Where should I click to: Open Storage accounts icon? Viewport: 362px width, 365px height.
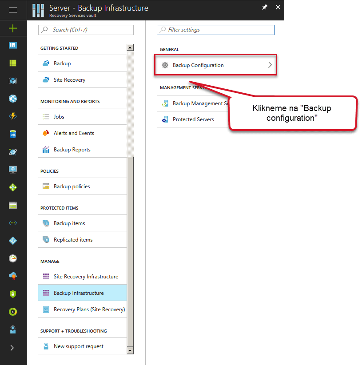13,205
